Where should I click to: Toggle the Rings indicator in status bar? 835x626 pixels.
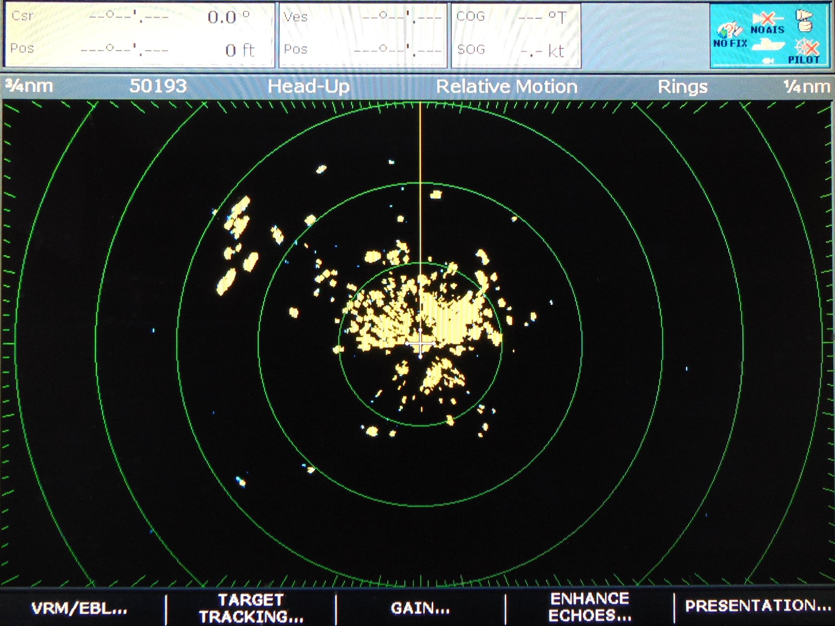[x=683, y=87]
